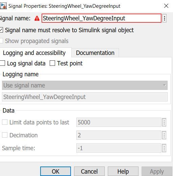173x176 pixels.
Task: Click the red warning icon beside Signal name
Action: [37, 18]
